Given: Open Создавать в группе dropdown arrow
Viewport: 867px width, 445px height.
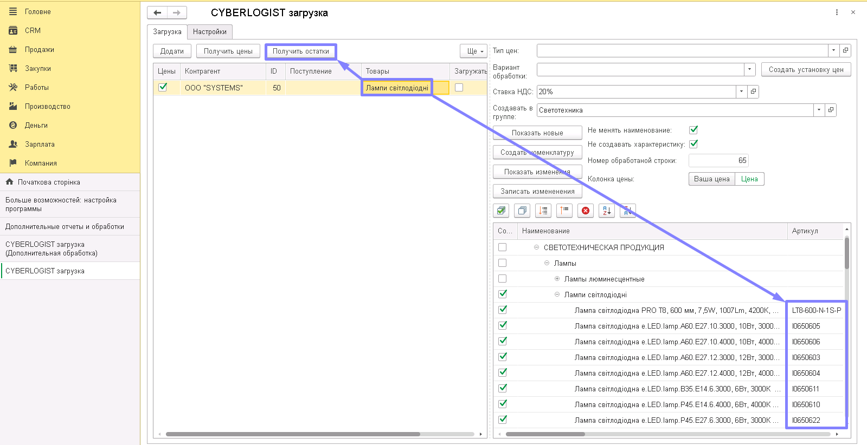Looking at the screenshot, I should [819, 110].
